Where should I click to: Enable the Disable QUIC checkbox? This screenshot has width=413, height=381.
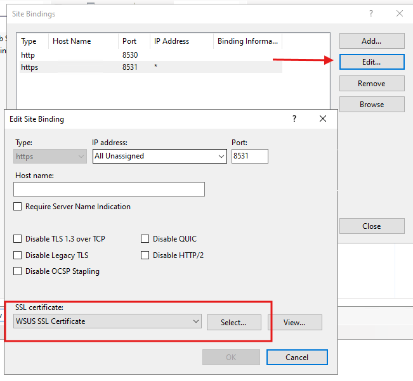point(145,239)
